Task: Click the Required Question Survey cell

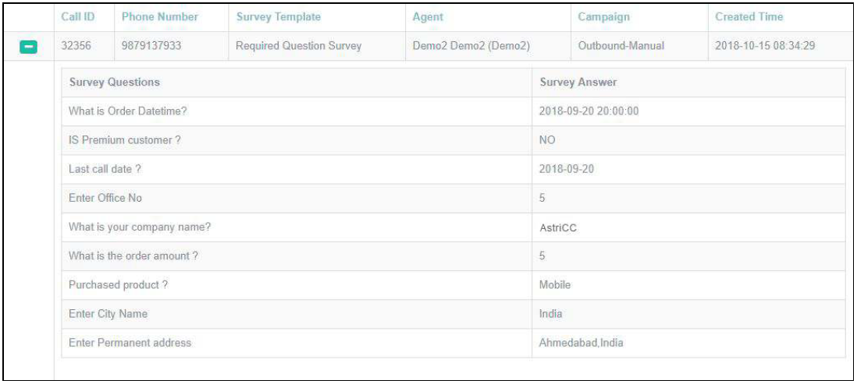Action: point(298,46)
